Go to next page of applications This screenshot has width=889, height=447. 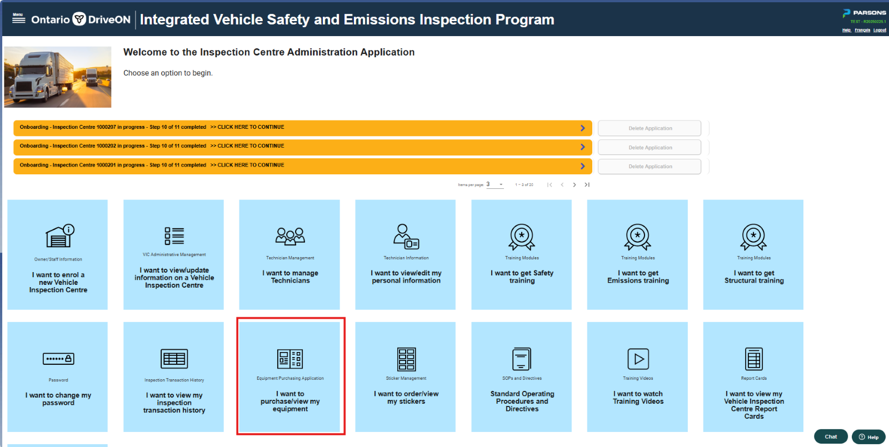[575, 185]
